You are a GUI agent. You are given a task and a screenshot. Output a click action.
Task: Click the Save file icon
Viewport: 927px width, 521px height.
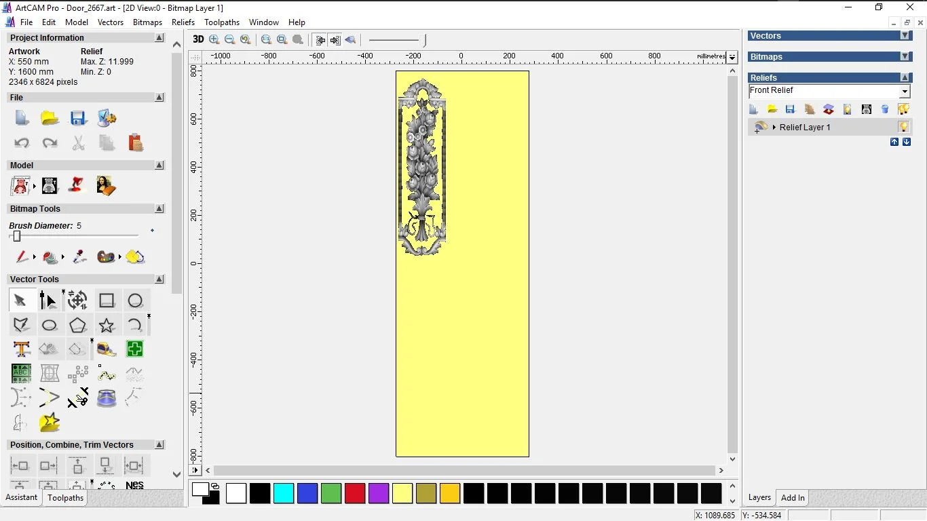(x=78, y=119)
